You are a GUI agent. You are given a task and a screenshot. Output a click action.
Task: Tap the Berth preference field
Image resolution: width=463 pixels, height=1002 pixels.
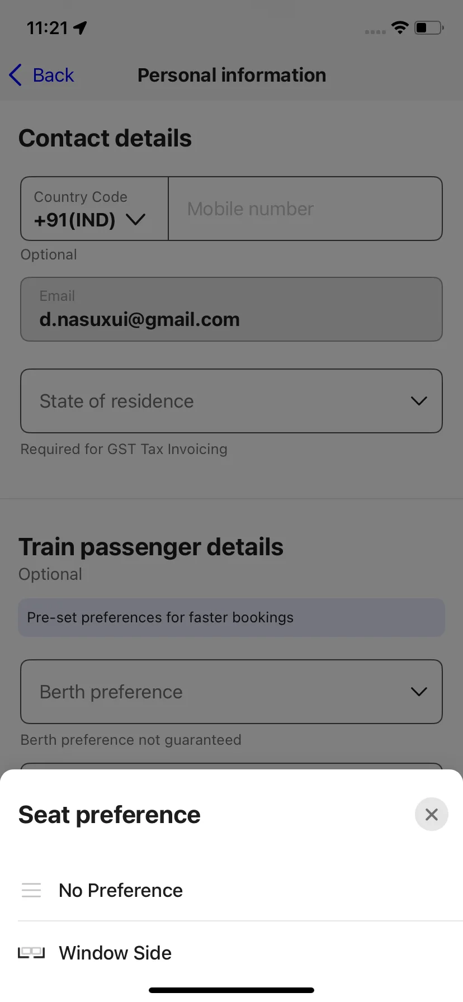pyautogui.click(x=232, y=692)
